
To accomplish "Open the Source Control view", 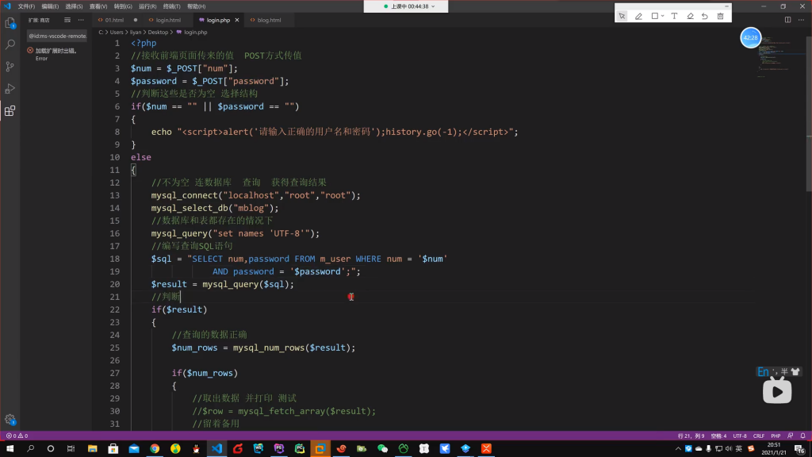I will tap(10, 67).
